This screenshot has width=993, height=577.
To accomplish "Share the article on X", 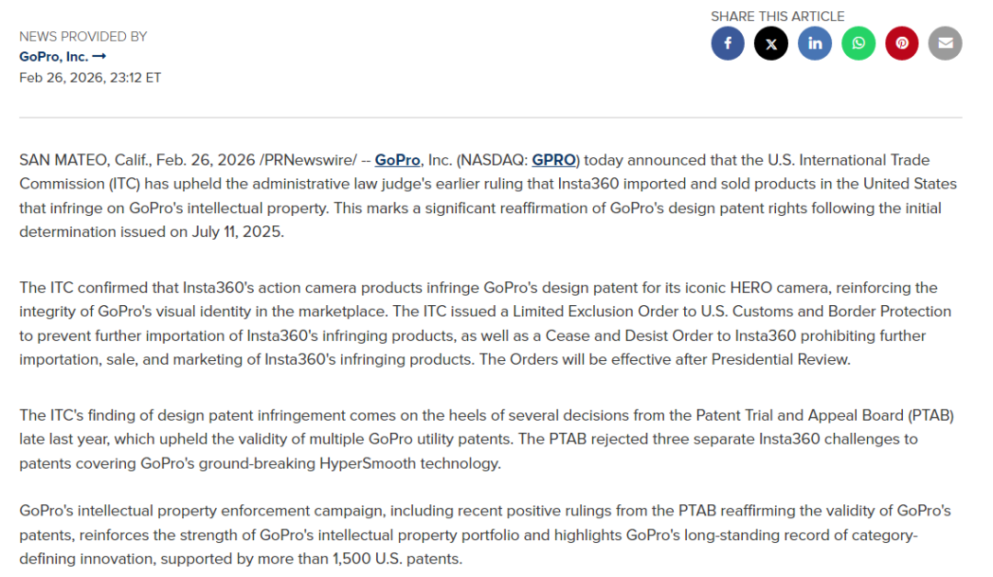I will click(x=770, y=43).
